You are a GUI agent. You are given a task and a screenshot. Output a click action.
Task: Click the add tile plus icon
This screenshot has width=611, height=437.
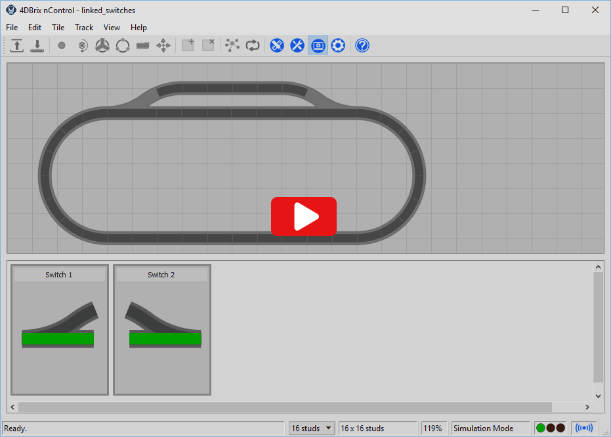(188, 45)
